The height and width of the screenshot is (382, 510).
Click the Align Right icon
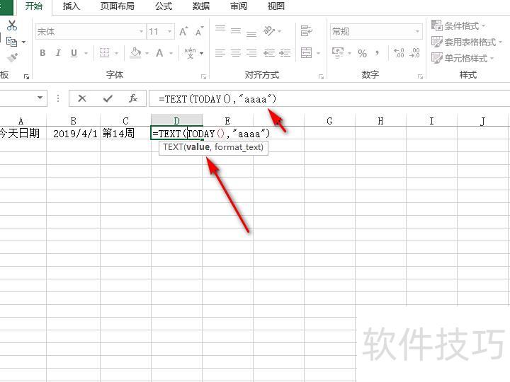(251, 53)
